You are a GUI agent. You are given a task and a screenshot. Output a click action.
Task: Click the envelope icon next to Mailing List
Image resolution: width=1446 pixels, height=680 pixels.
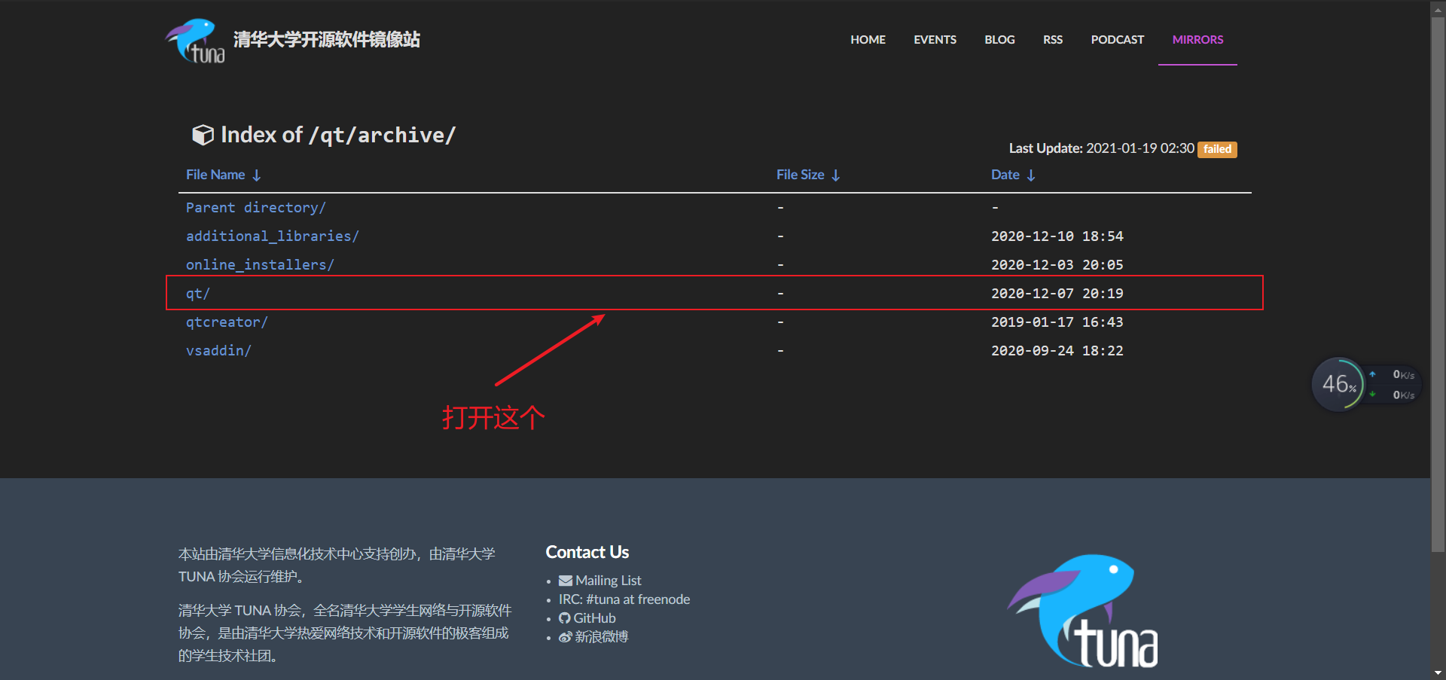point(566,581)
